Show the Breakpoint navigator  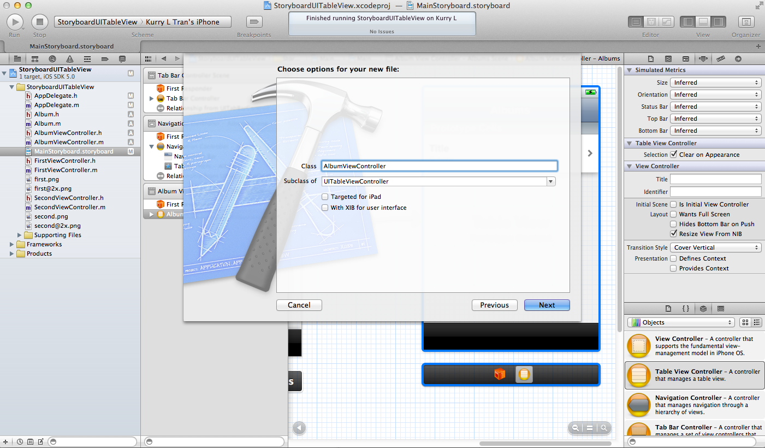coord(105,58)
